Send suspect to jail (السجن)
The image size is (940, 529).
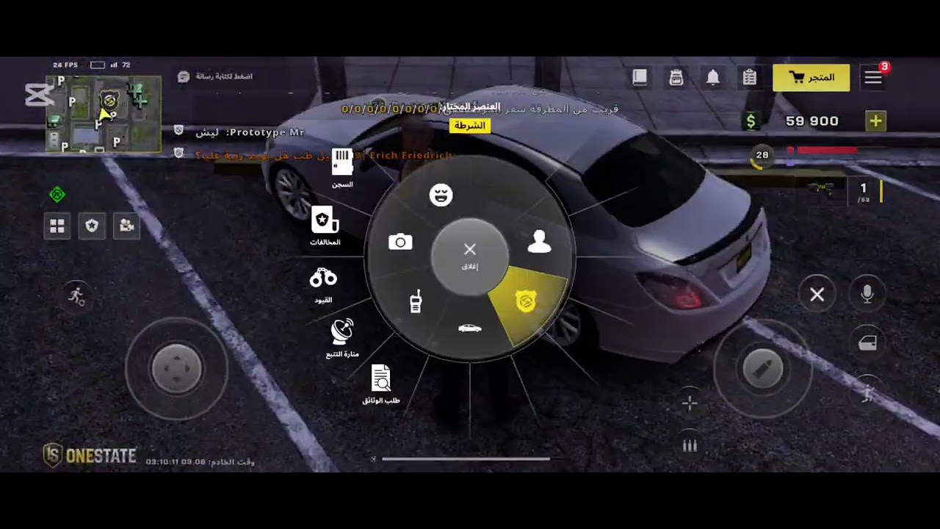pyautogui.click(x=342, y=168)
